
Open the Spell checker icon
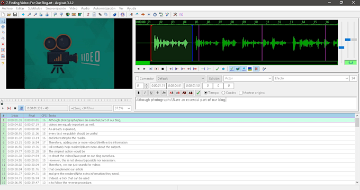[167, 14]
